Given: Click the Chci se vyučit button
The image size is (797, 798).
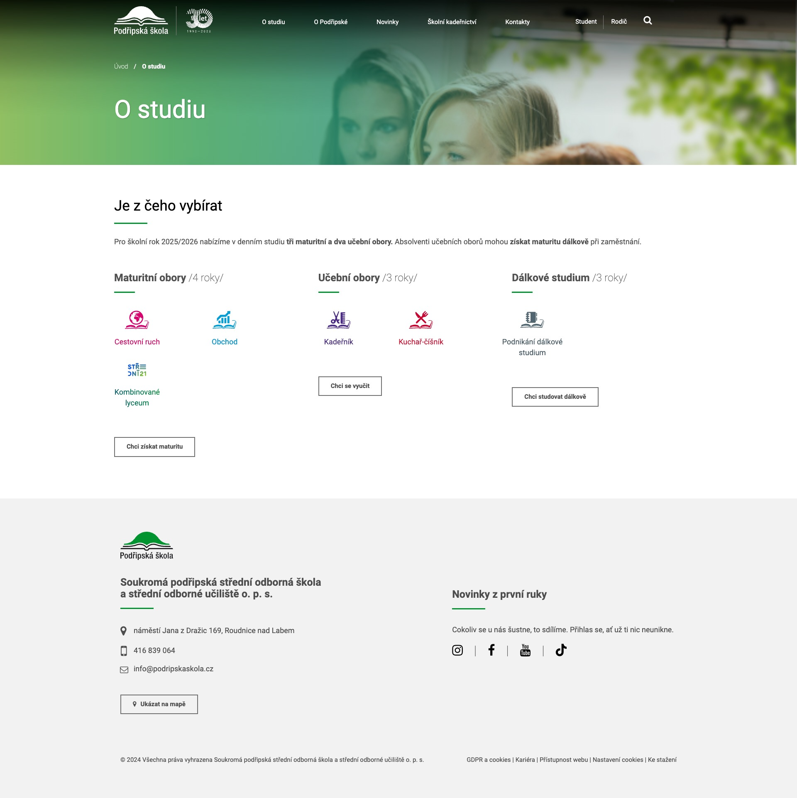Looking at the screenshot, I should [x=350, y=386].
